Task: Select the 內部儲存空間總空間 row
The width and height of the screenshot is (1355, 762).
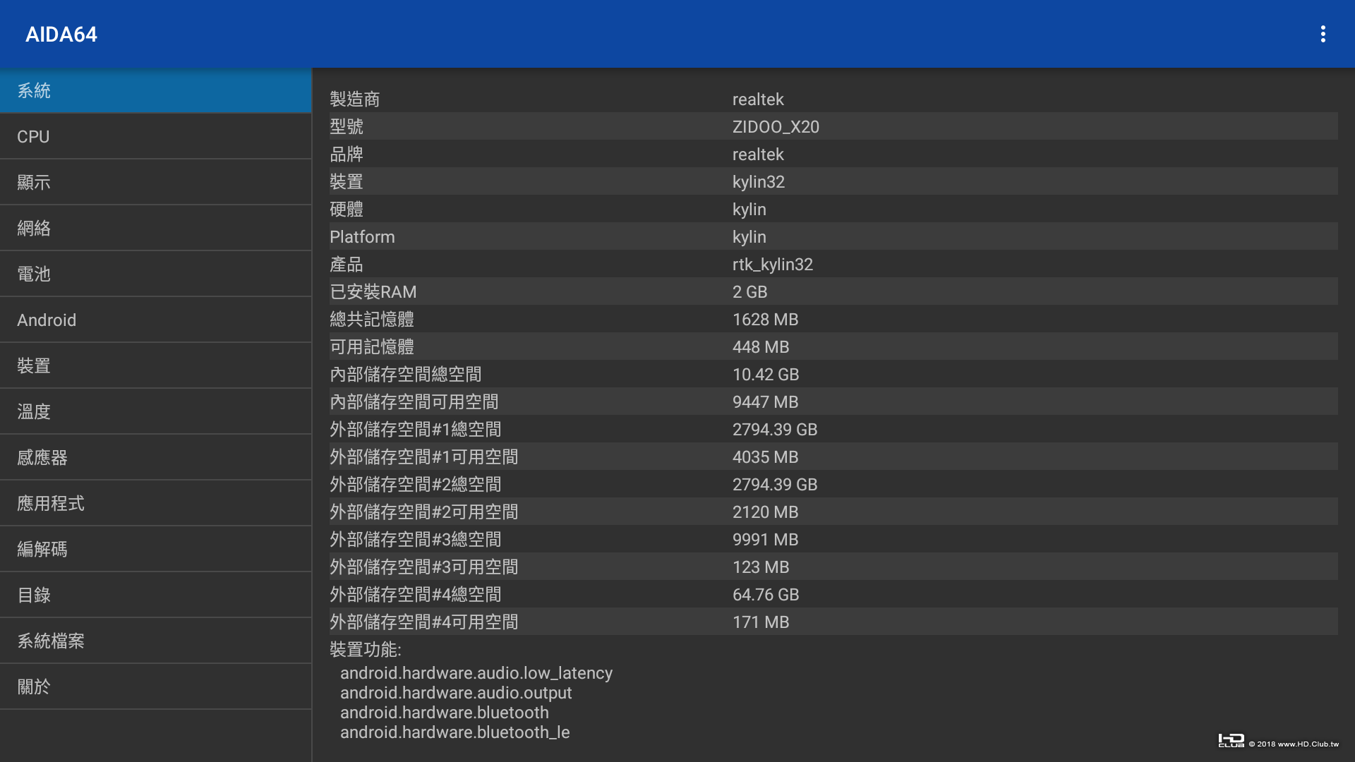Action: (833, 375)
